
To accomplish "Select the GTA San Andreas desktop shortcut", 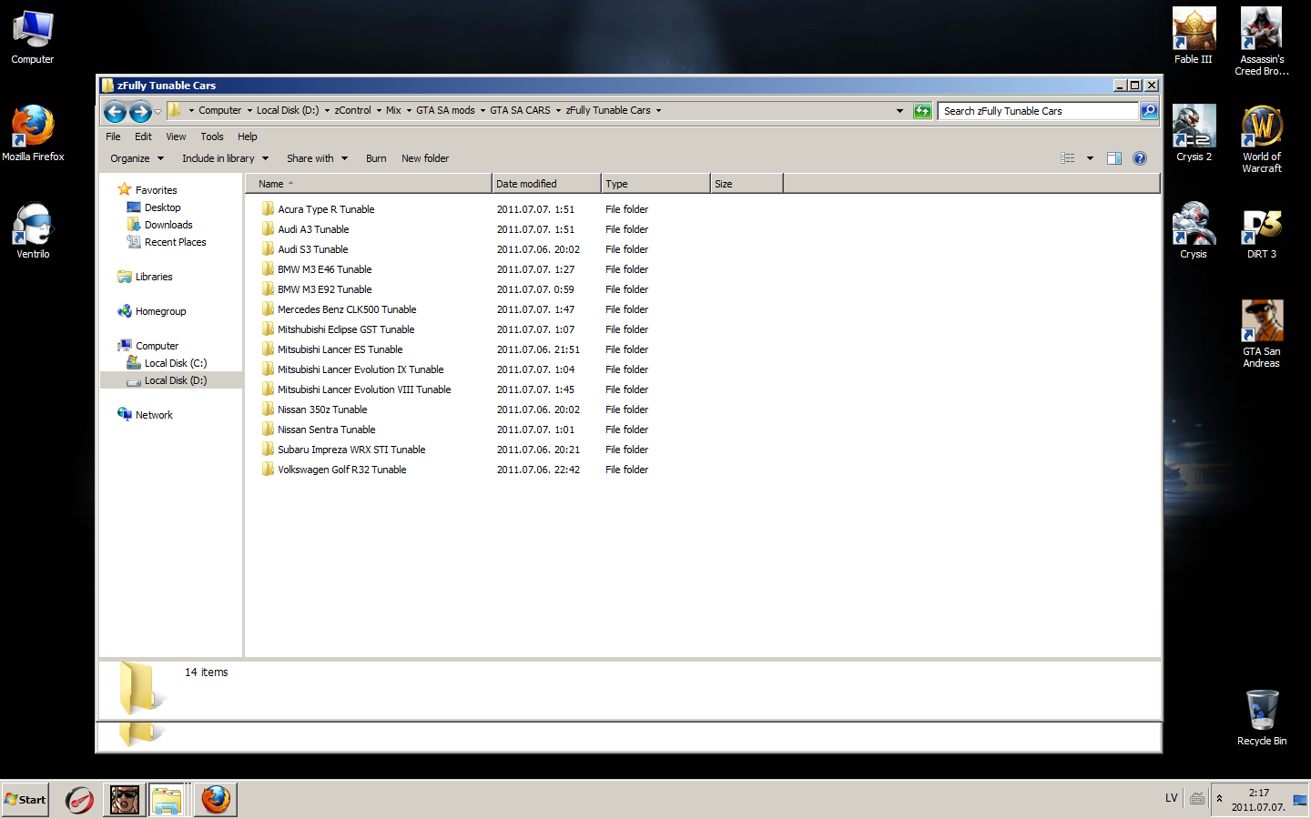I will point(1262,334).
